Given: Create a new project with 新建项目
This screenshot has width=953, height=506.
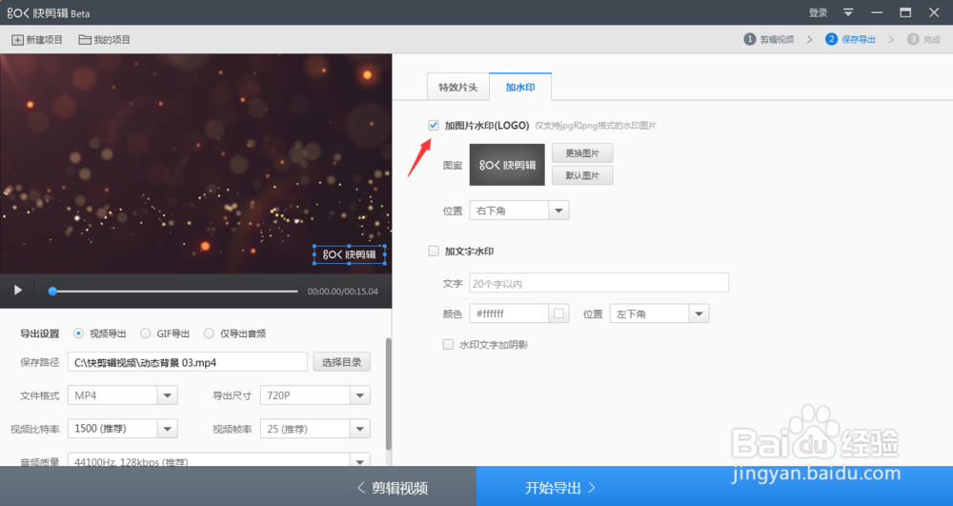Looking at the screenshot, I should pyautogui.click(x=37, y=39).
